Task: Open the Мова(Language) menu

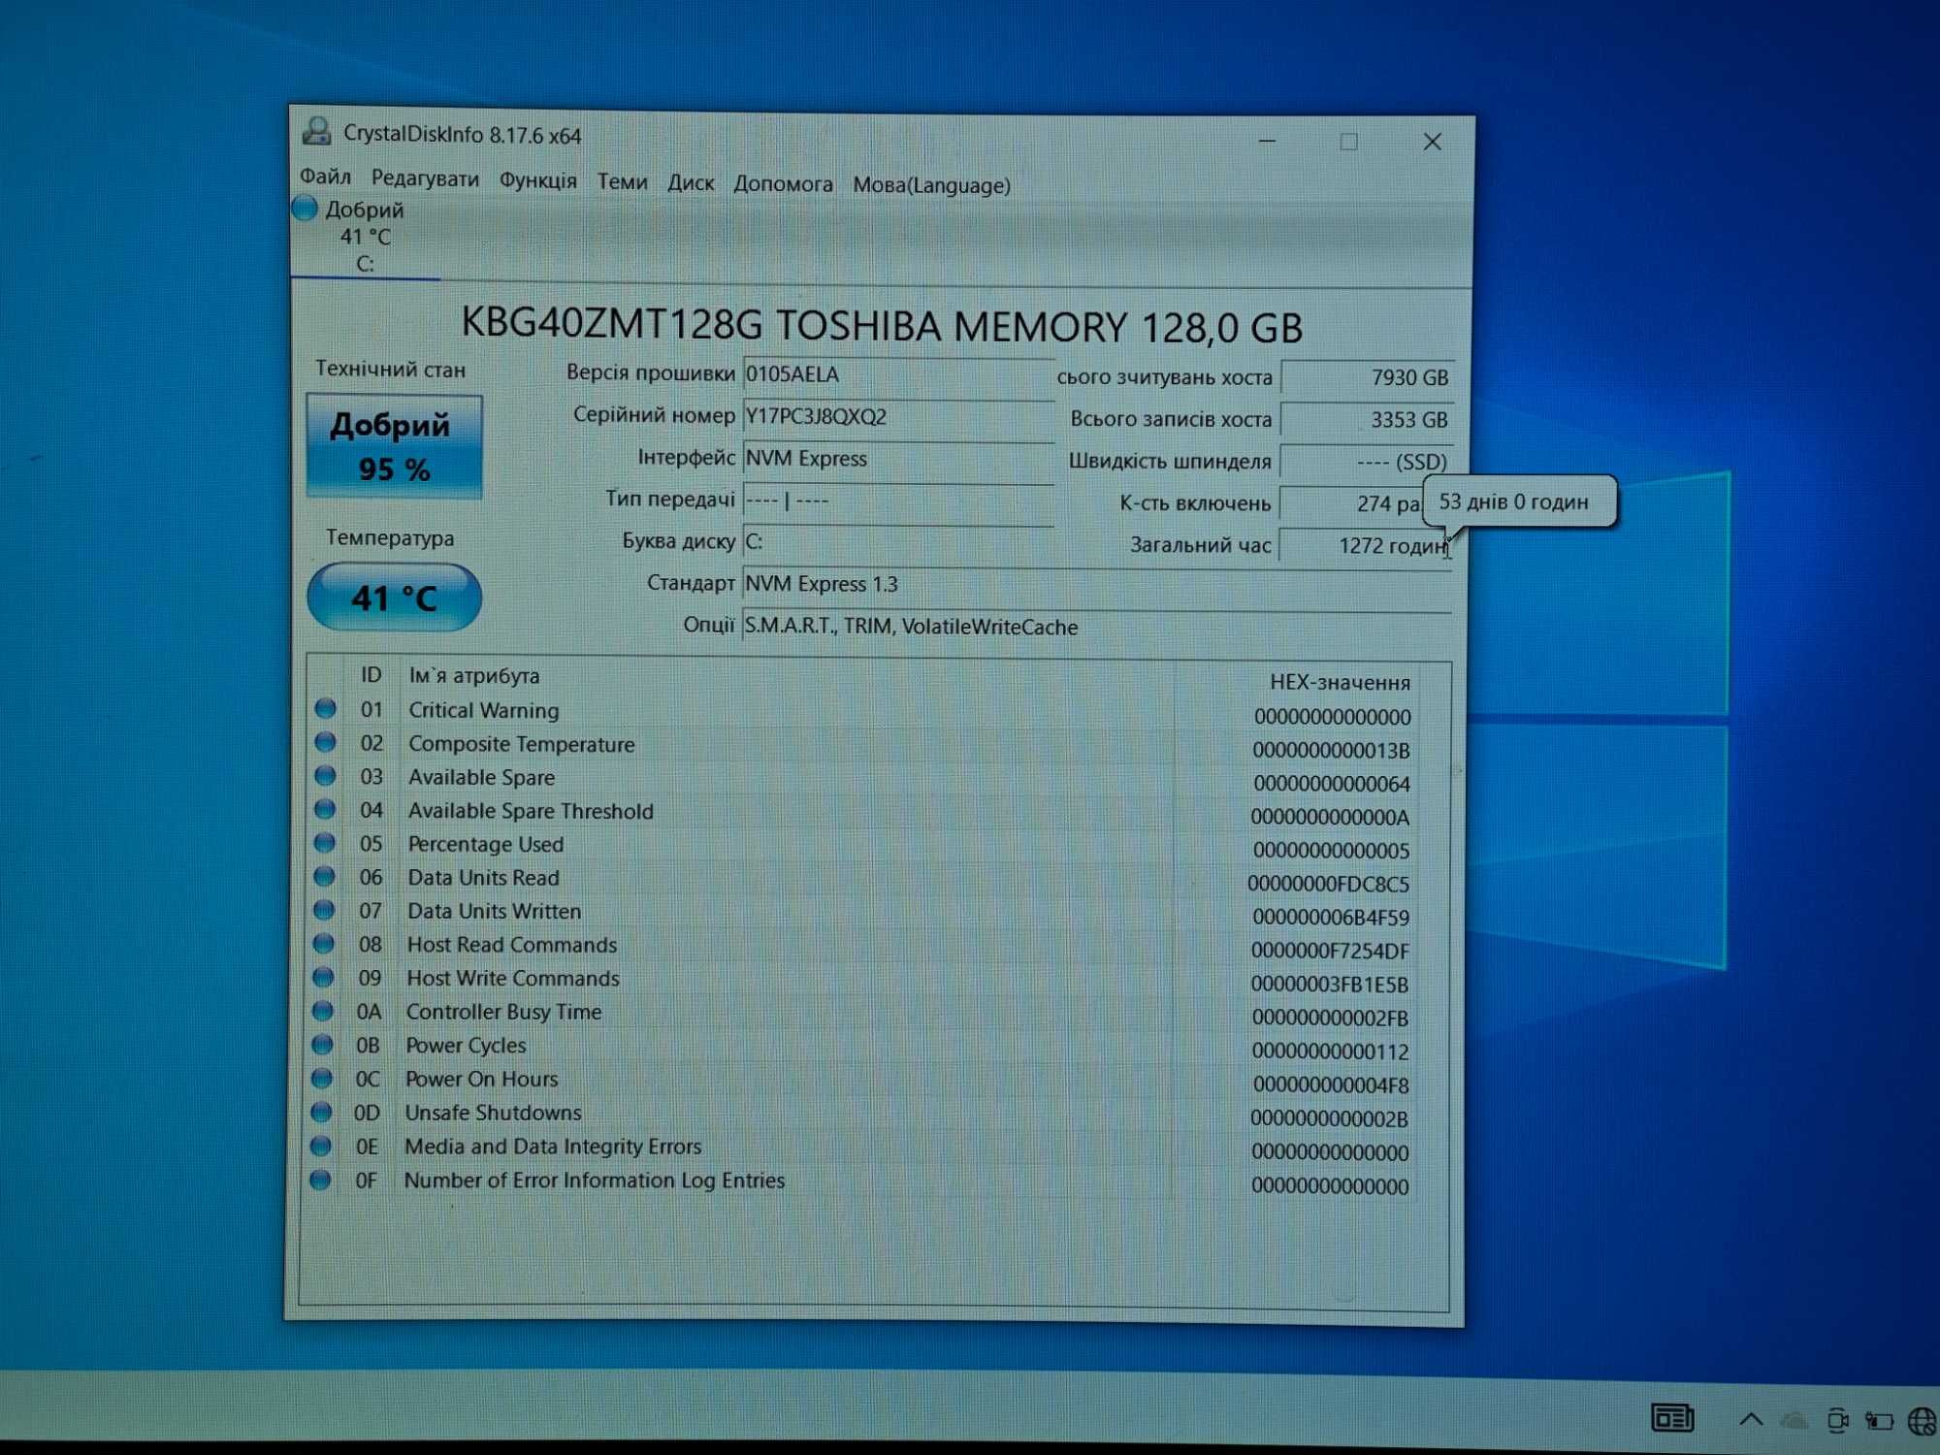Action: (931, 185)
